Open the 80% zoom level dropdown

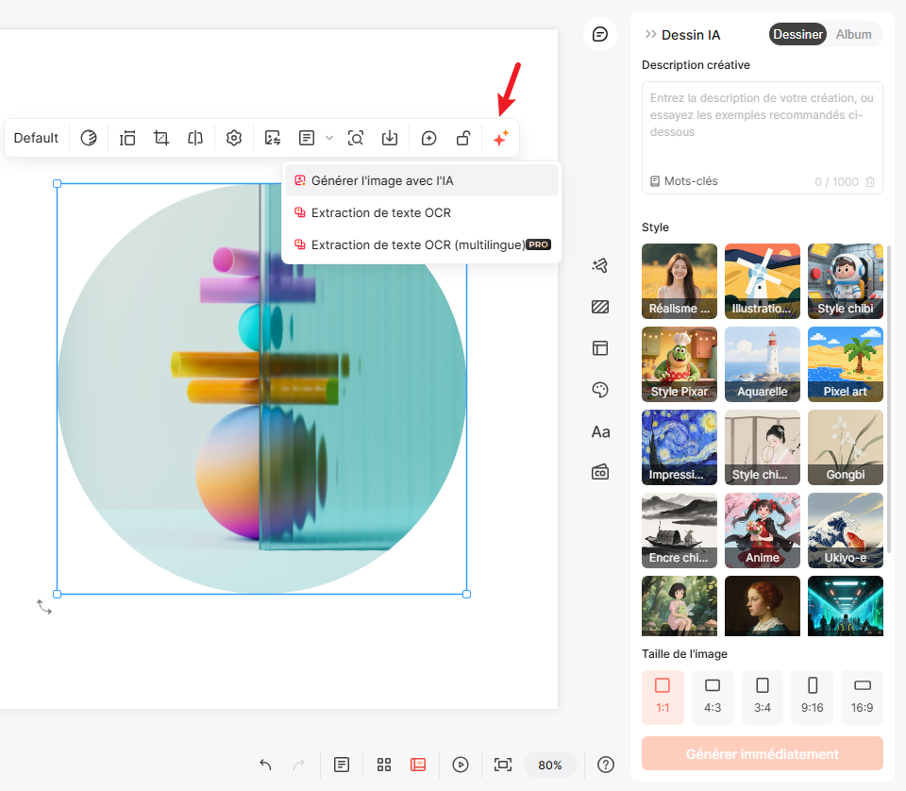(550, 765)
